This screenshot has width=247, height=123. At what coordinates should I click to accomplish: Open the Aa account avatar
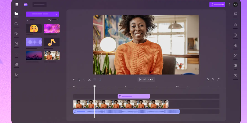[235, 5]
